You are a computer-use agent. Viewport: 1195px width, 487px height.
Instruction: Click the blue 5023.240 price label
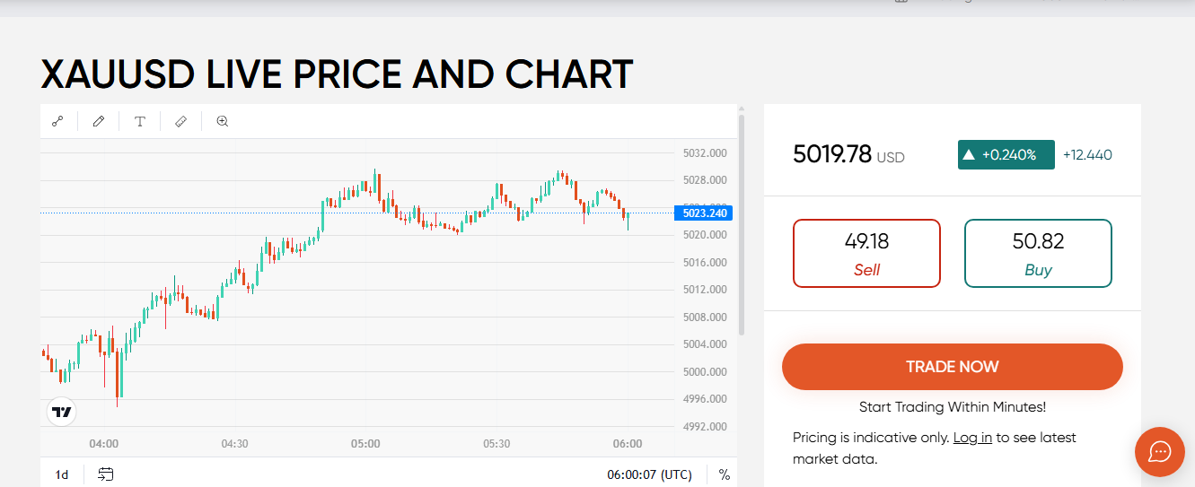click(704, 213)
